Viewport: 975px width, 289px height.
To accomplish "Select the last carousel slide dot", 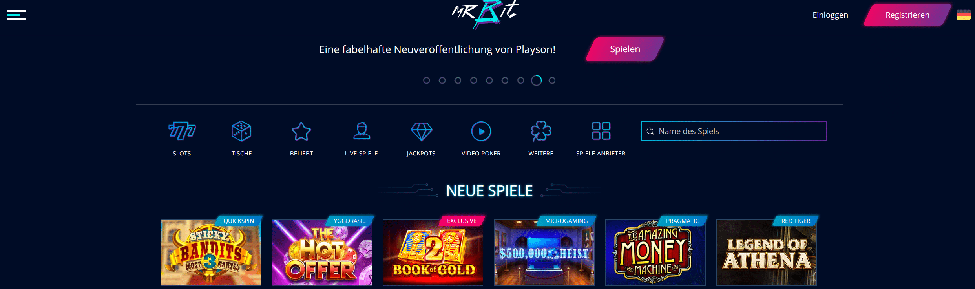I will (x=552, y=80).
